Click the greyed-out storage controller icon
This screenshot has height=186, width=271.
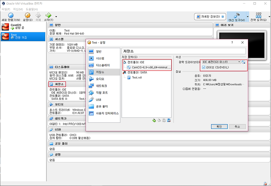click(164, 120)
